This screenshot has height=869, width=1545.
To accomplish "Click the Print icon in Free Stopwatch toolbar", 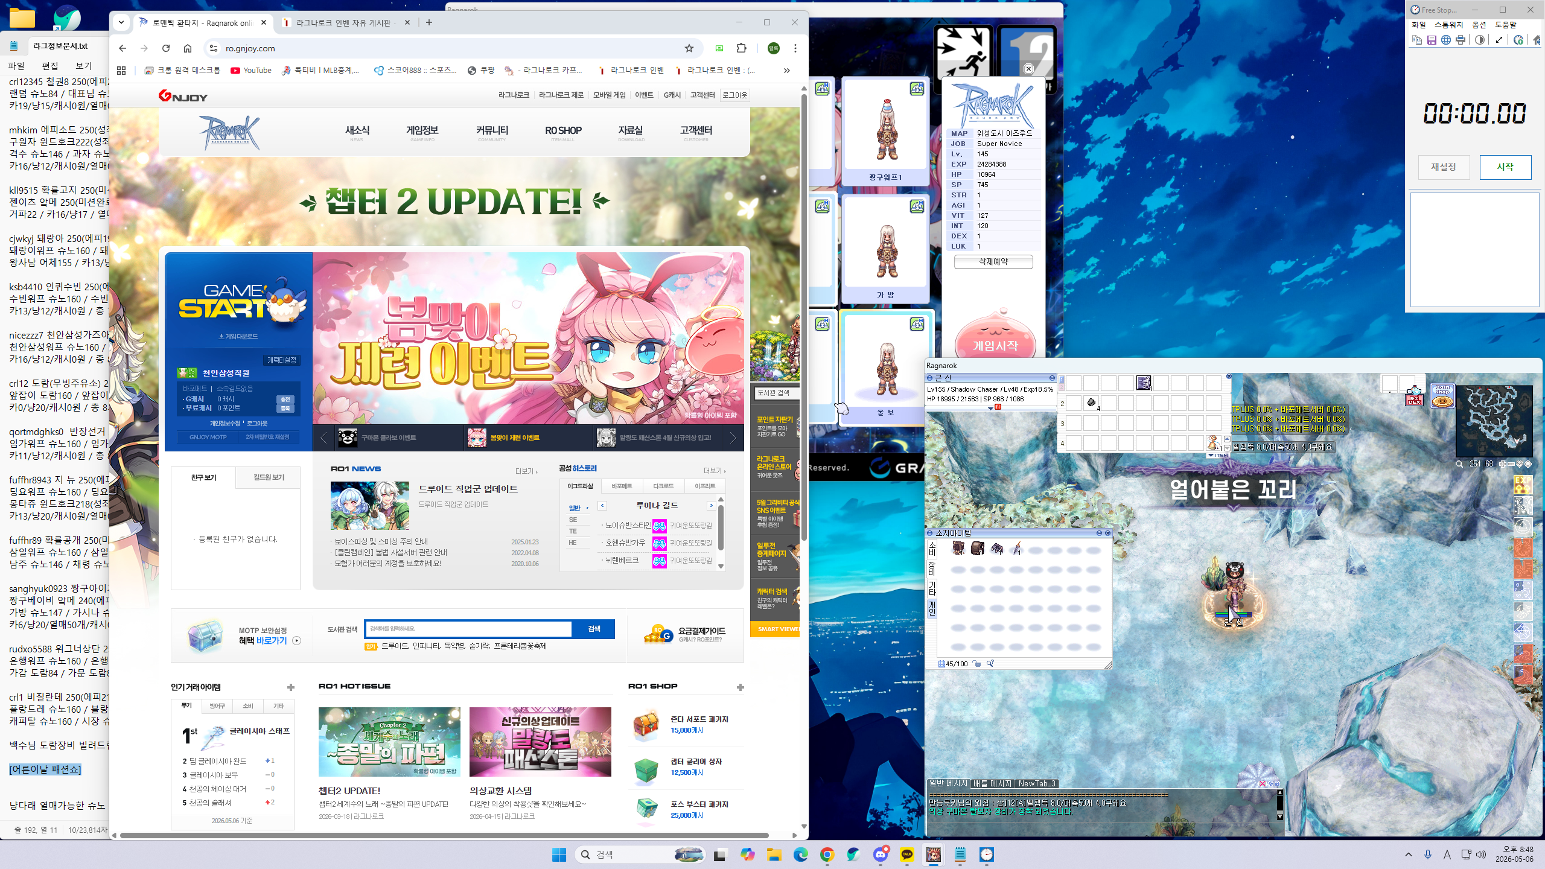I will click(x=1461, y=40).
